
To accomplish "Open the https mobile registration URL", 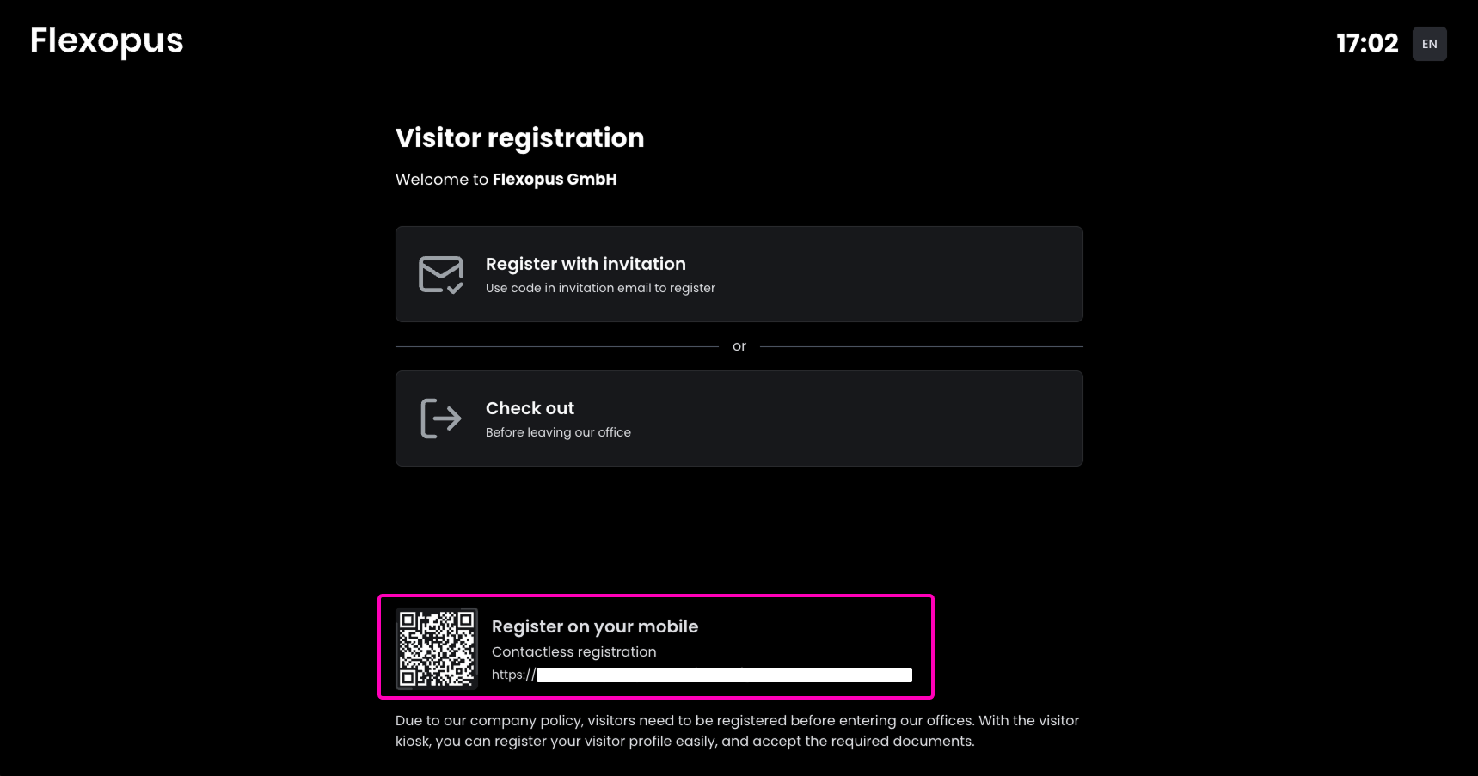I will (702, 675).
